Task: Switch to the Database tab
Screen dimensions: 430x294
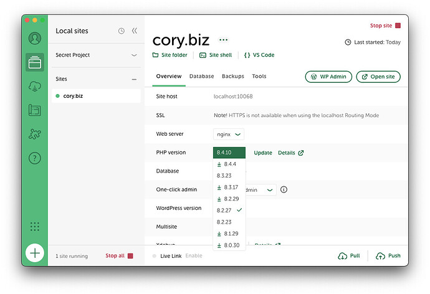Action: 201,77
